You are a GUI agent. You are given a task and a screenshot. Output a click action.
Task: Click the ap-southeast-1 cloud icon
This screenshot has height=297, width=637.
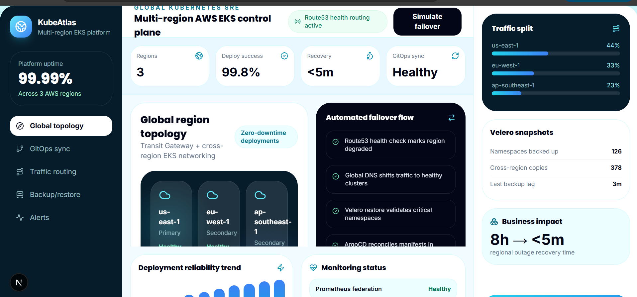click(260, 195)
